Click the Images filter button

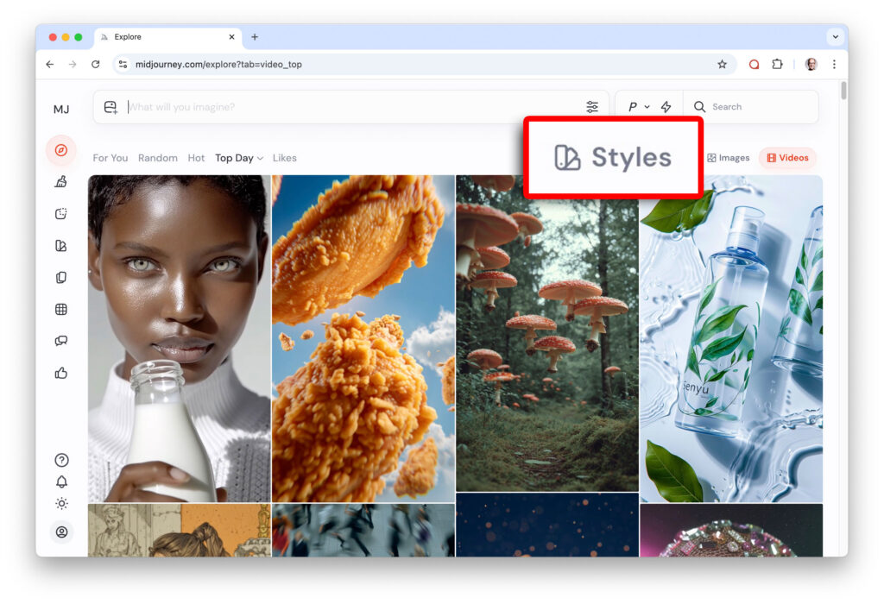728,158
